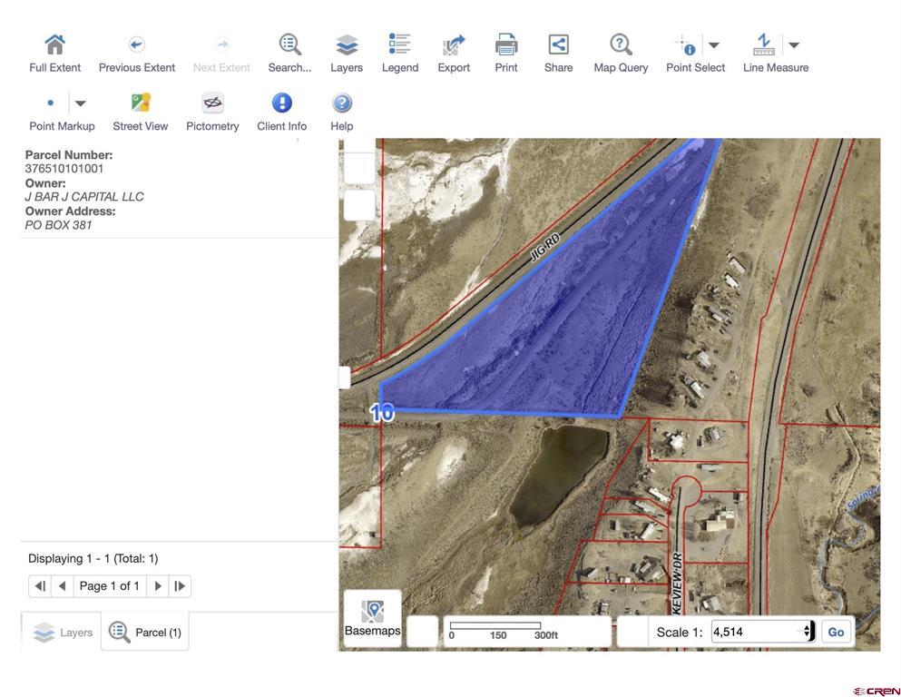Open the Basemaps selector
The image size is (901, 697).
(372, 618)
